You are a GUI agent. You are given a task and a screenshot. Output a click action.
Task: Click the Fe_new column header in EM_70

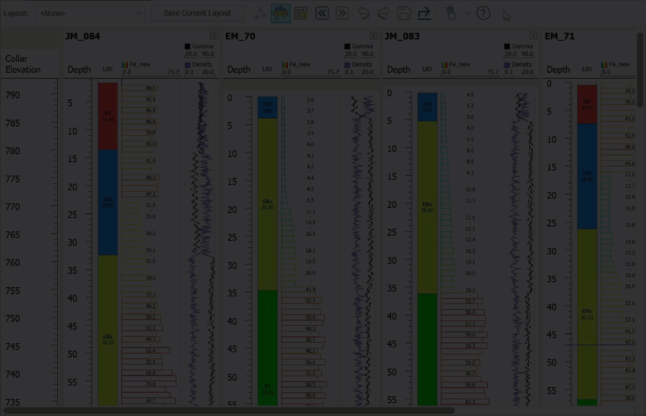pos(299,65)
